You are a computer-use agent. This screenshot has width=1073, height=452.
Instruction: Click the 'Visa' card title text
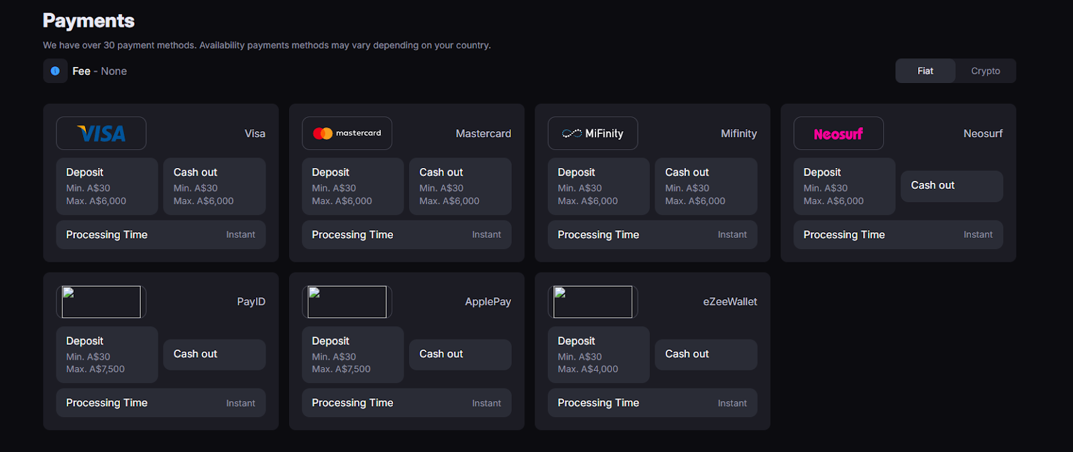click(255, 134)
